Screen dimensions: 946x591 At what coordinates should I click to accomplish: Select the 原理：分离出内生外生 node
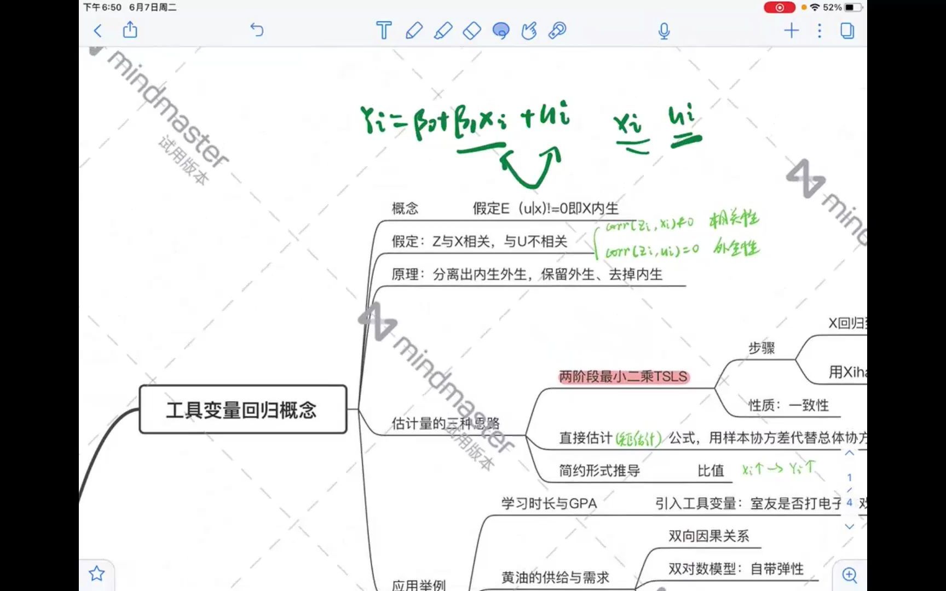pyautogui.click(x=527, y=274)
